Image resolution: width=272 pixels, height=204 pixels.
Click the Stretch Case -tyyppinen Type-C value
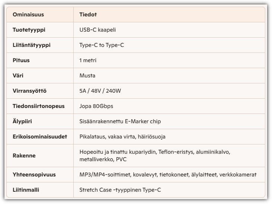point(120,190)
